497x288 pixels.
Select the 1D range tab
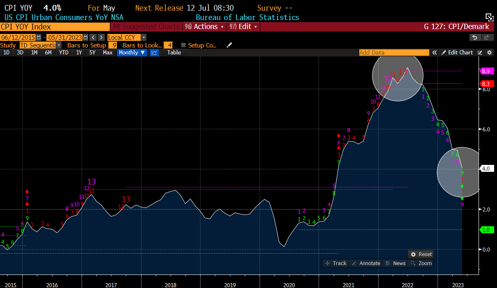[7, 52]
